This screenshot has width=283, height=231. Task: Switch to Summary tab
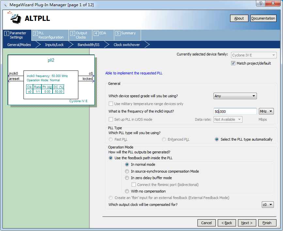[x=127, y=35]
